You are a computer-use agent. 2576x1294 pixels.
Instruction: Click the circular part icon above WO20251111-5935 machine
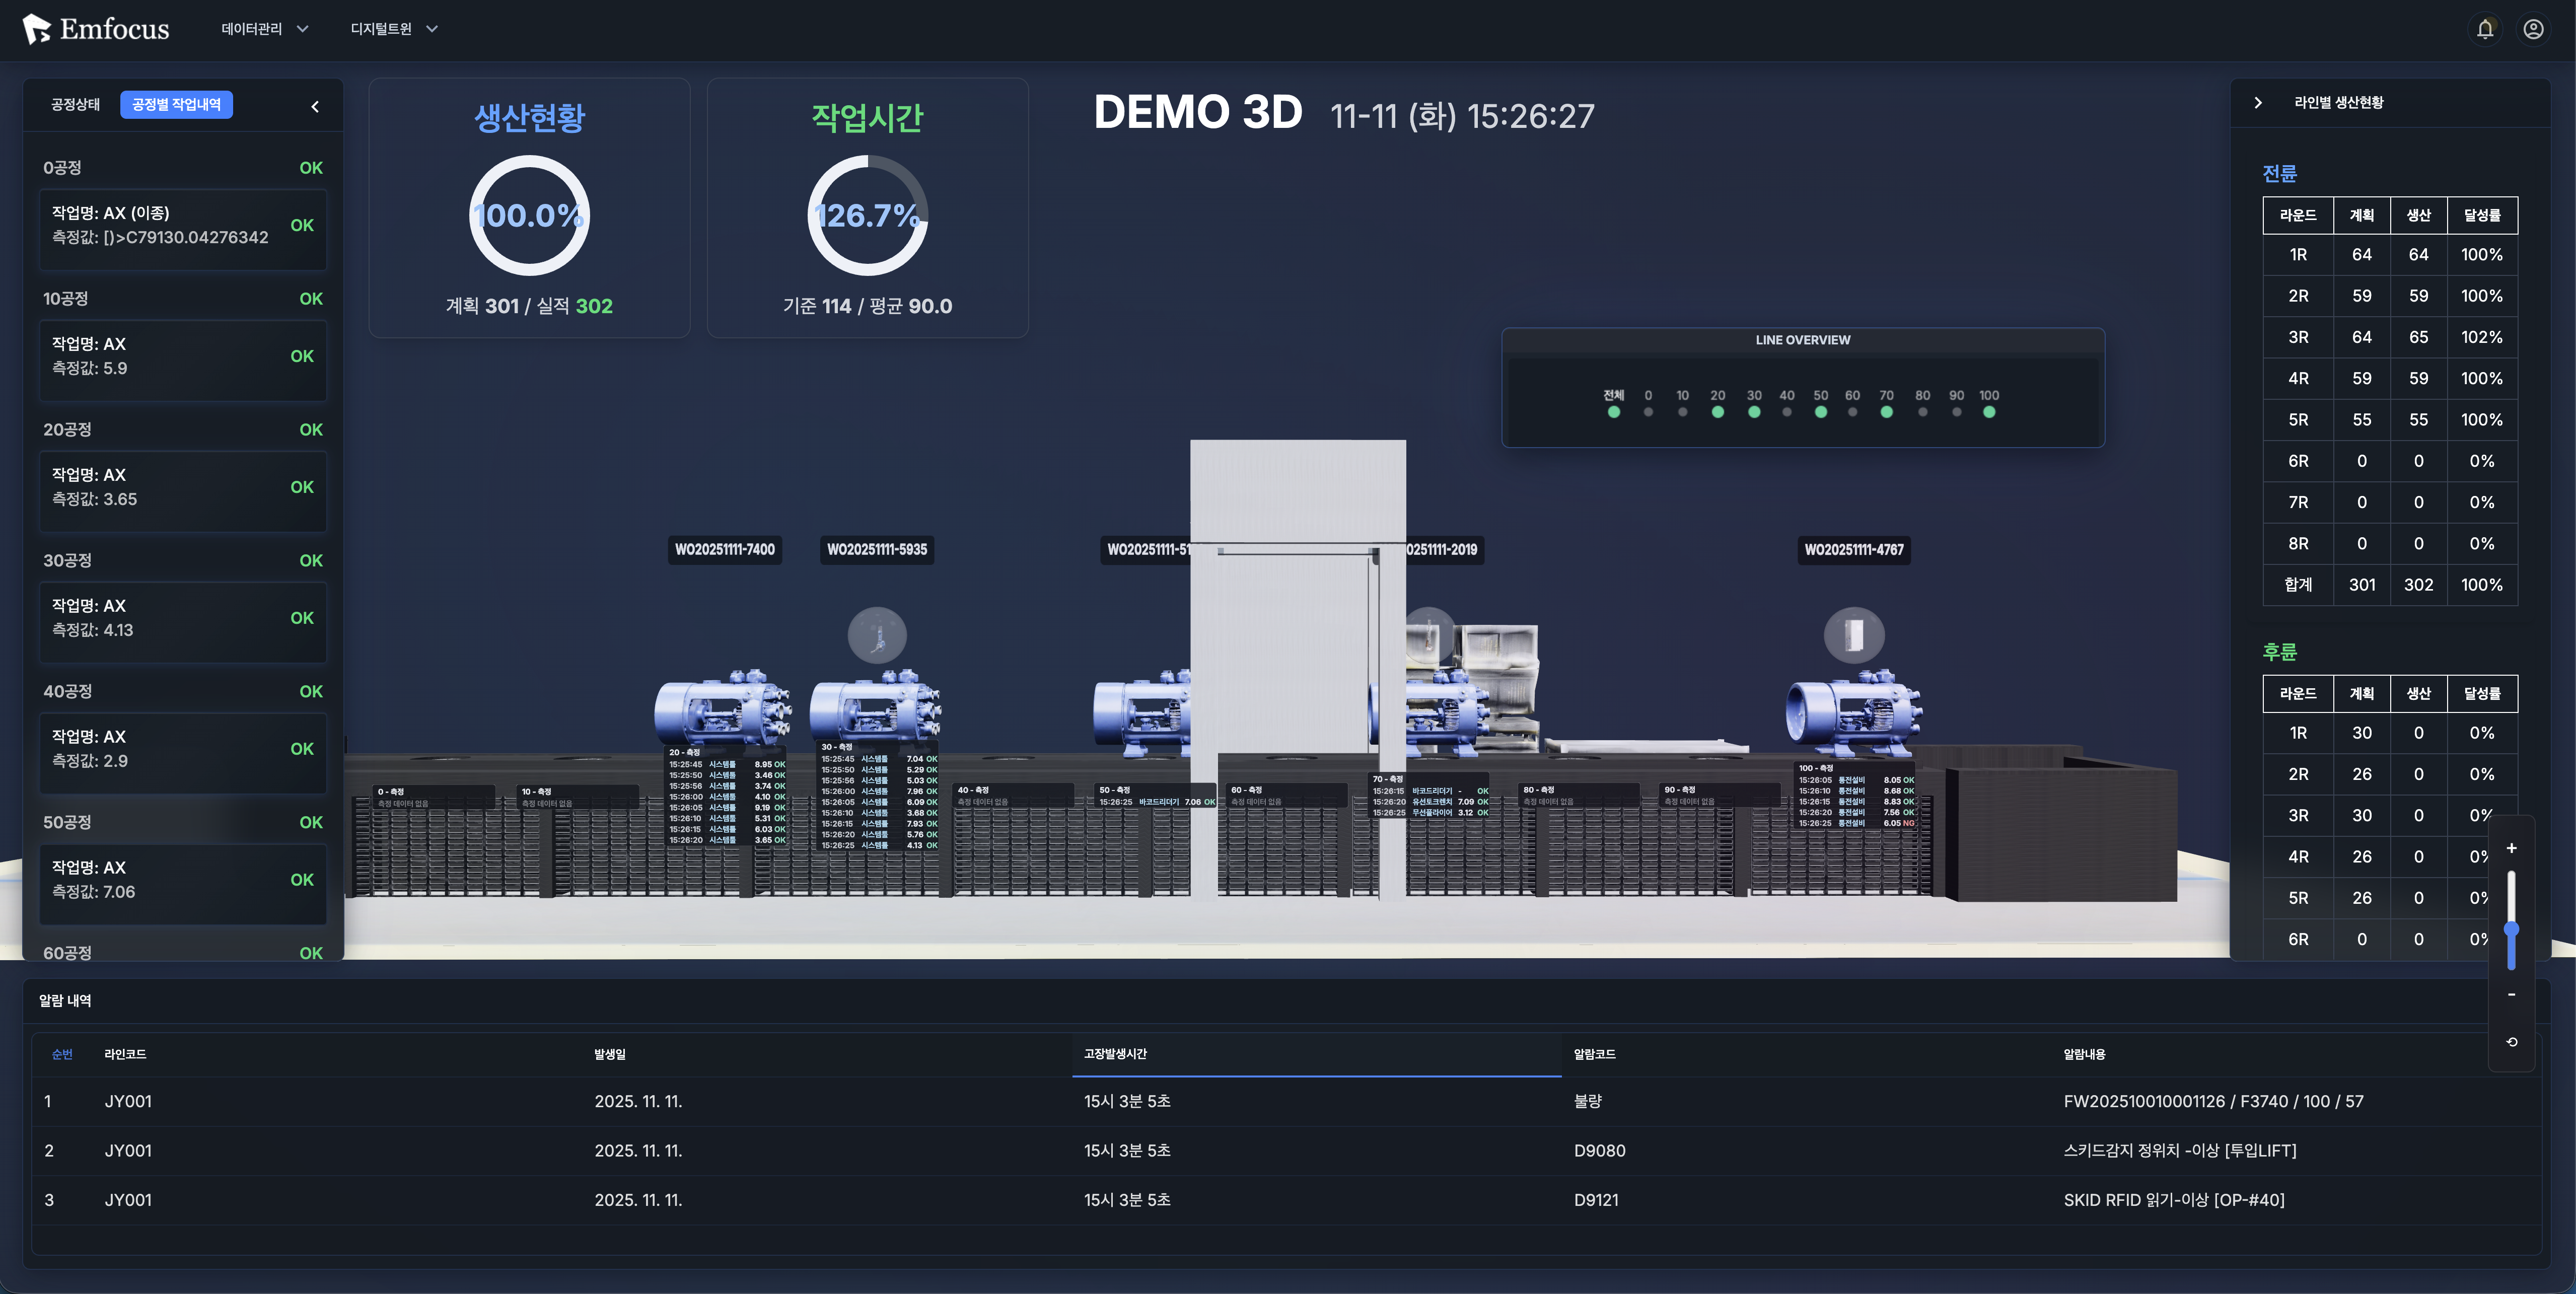click(x=877, y=635)
